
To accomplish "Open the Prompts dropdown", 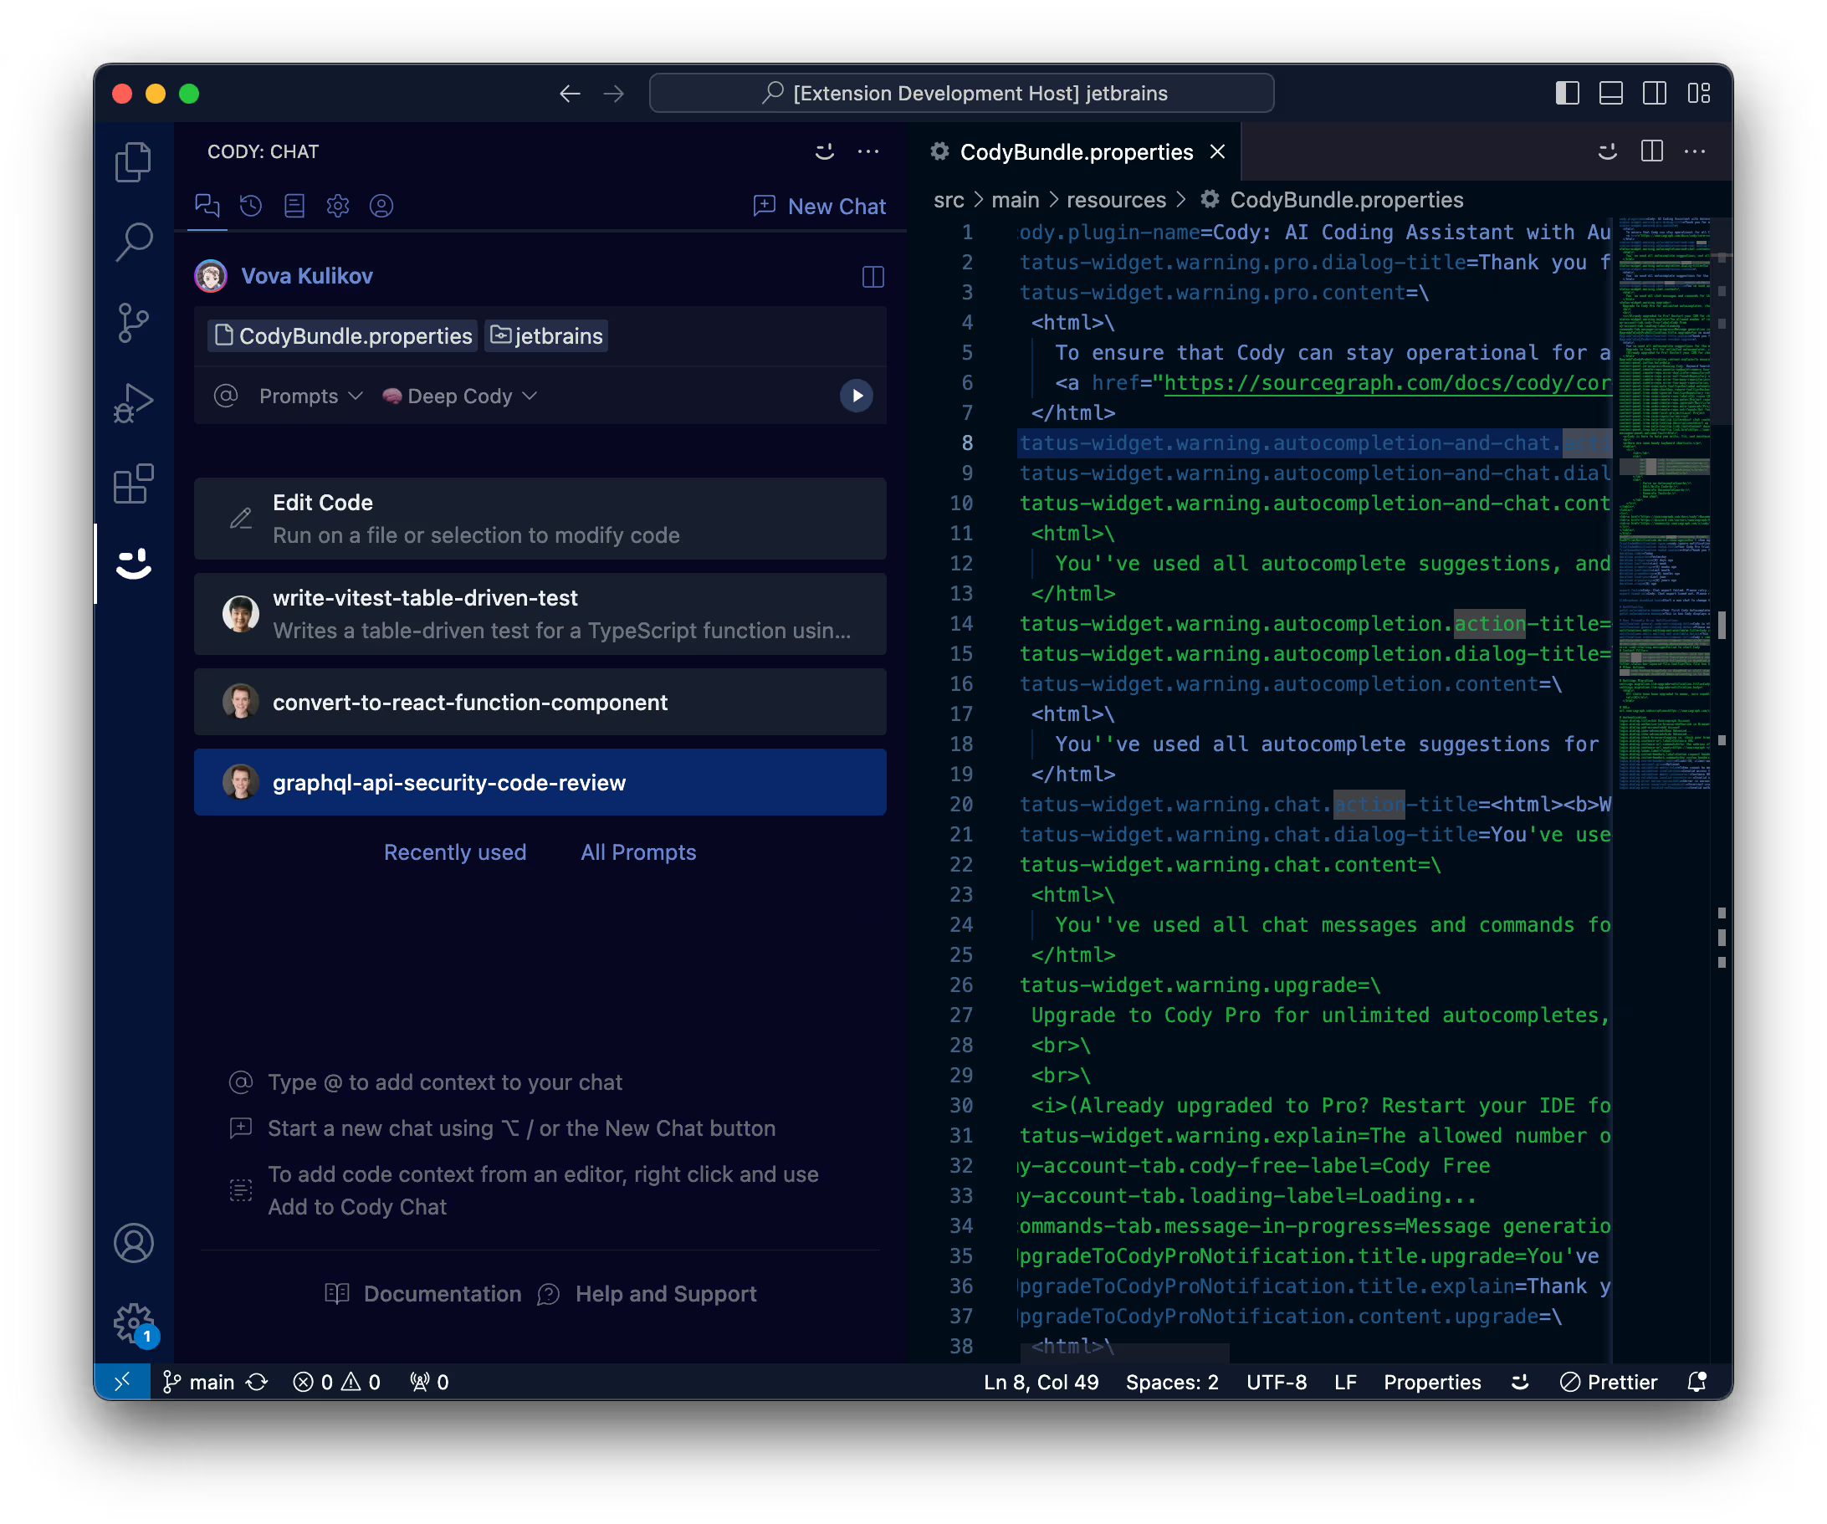I will tap(309, 396).
